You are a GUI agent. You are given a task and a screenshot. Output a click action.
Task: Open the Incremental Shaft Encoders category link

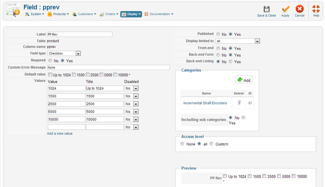click(x=205, y=103)
